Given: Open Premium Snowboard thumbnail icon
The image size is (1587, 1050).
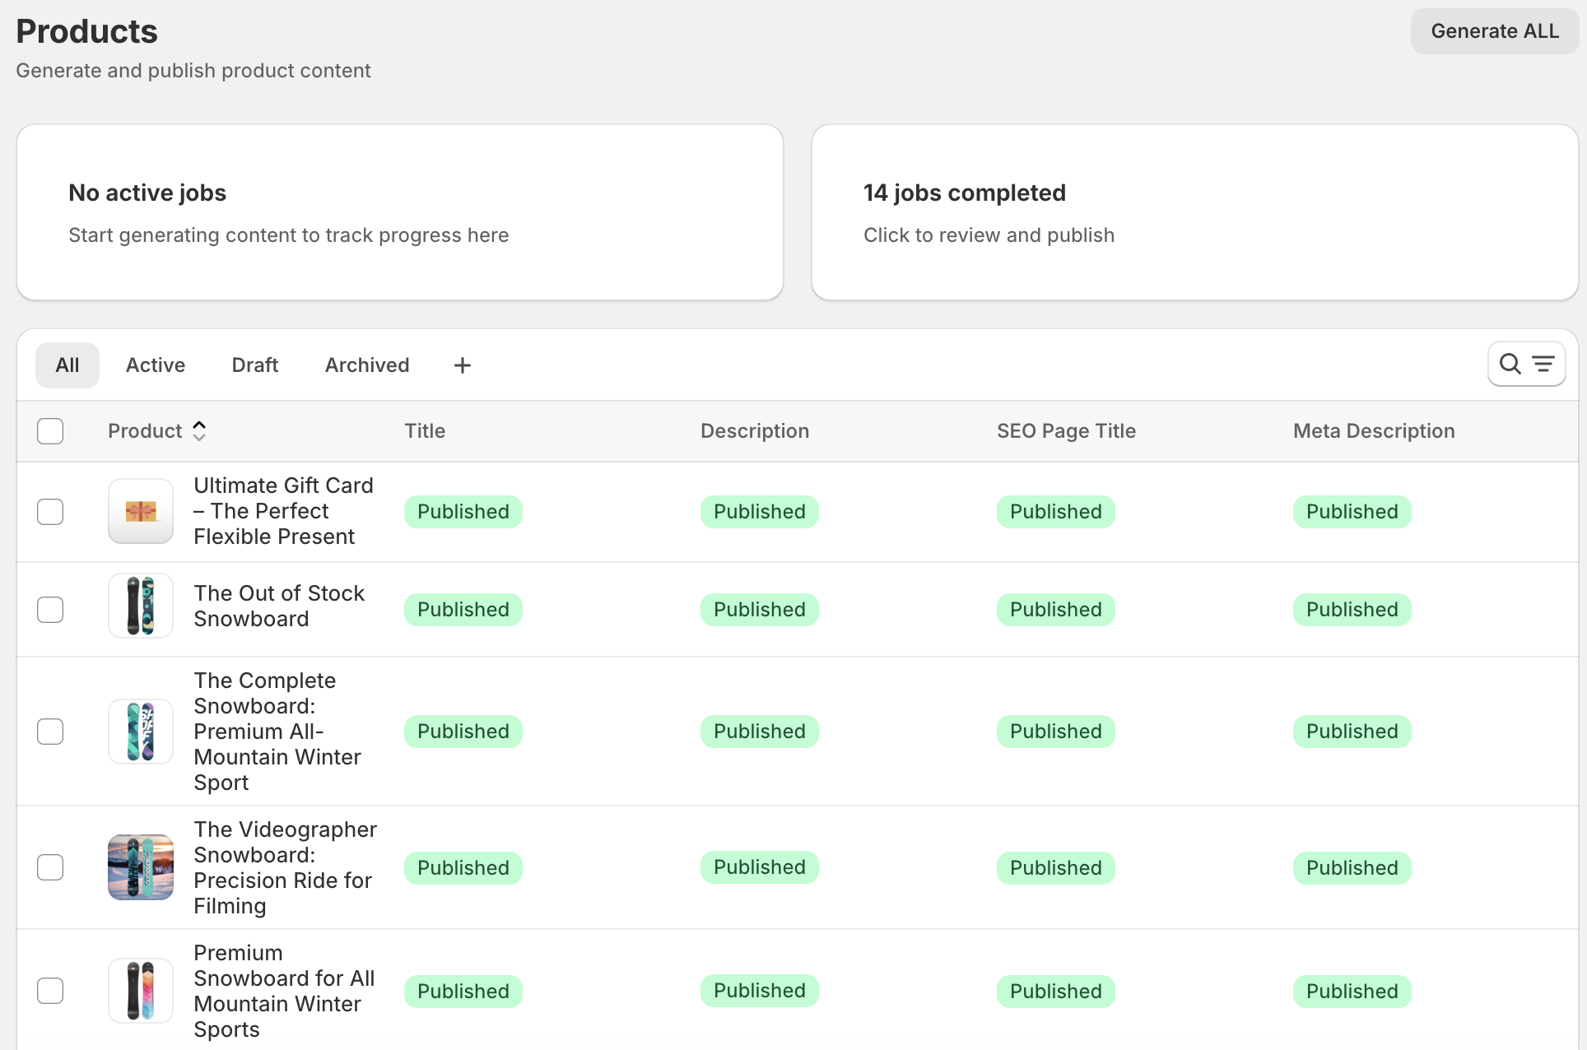Looking at the screenshot, I should tap(141, 991).
